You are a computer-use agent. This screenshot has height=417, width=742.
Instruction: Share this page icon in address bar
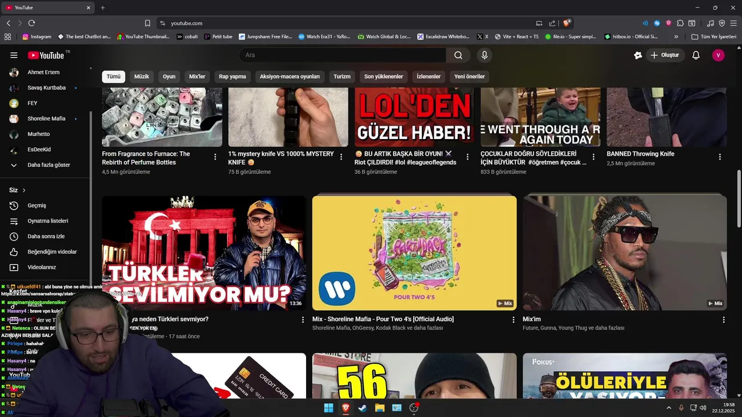(x=552, y=23)
